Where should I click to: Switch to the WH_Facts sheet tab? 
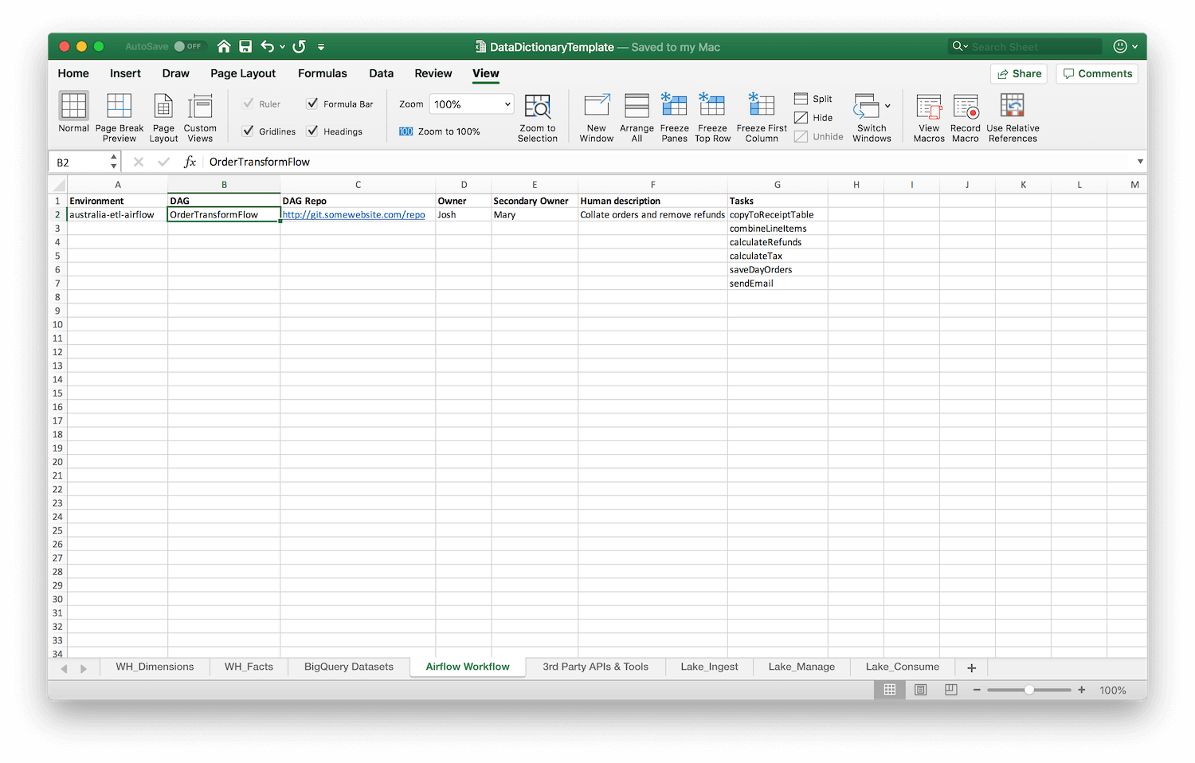pos(249,667)
